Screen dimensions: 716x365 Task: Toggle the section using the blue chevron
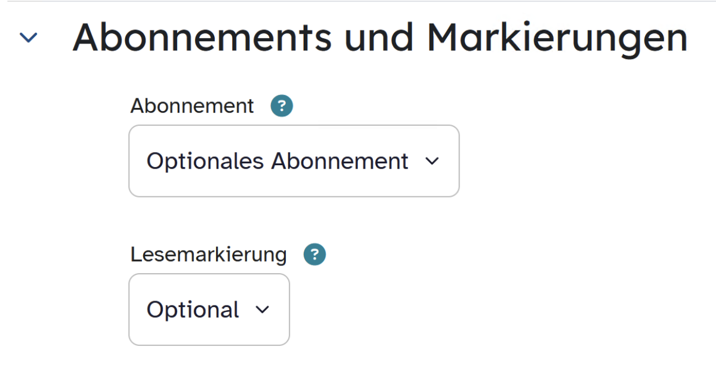(x=28, y=38)
